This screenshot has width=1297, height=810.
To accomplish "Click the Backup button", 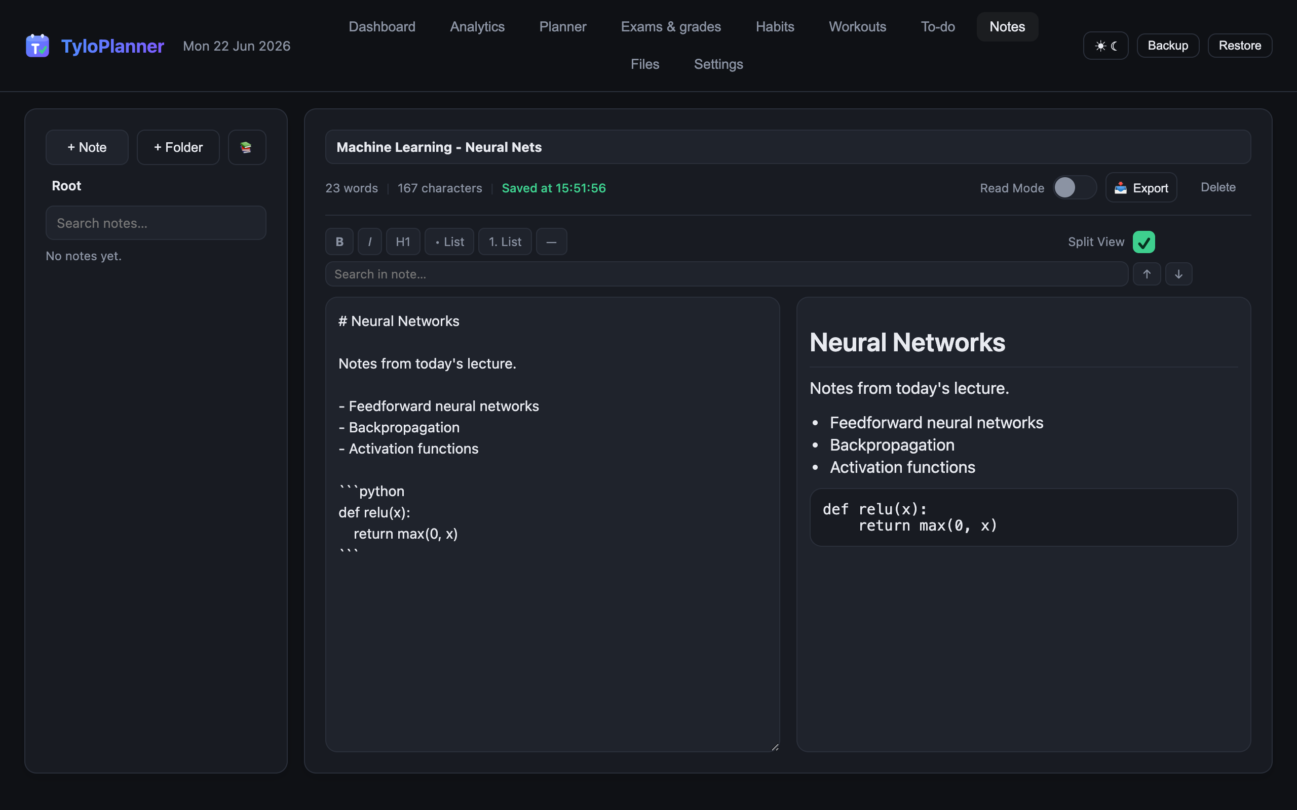I will pyautogui.click(x=1168, y=46).
